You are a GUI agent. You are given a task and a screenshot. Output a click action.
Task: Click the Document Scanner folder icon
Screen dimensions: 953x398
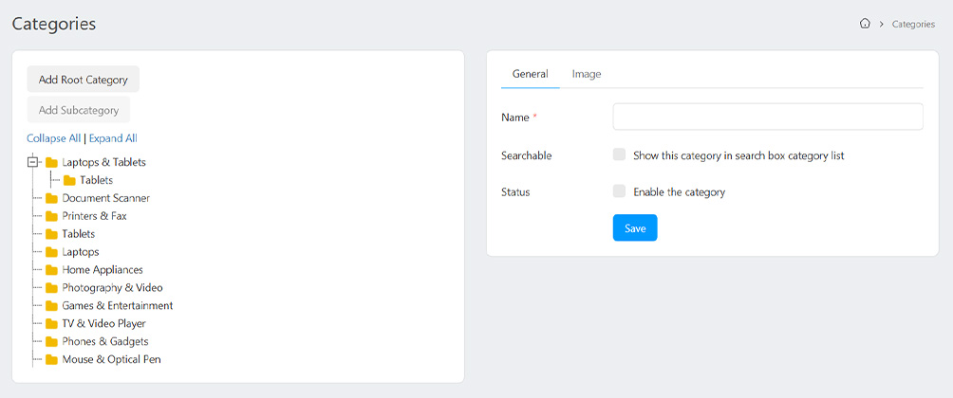[x=52, y=198]
